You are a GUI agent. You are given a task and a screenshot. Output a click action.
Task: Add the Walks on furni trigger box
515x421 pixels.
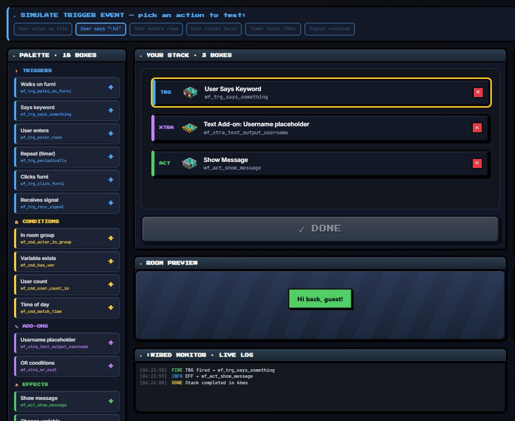111,88
